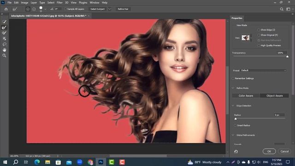This screenshot has width=295, height=166.
Task: Click the Photoshop logo icon
Action: coord(3,2)
